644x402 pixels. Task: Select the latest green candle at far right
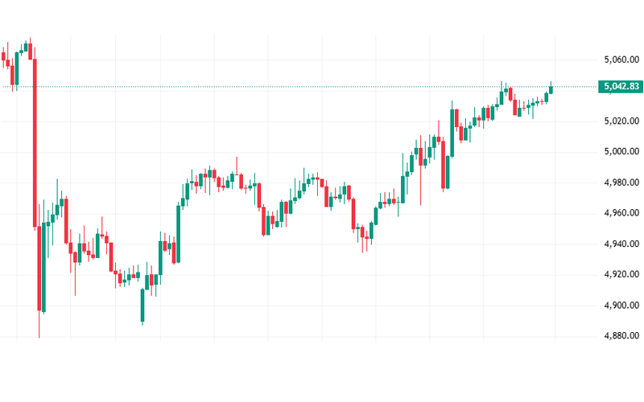pos(551,88)
